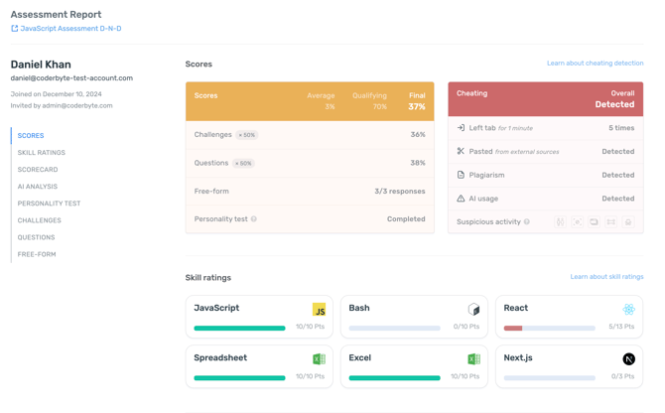This screenshot has width=665, height=413.
Task: Click the Plagiarism document icon
Action: [461, 175]
